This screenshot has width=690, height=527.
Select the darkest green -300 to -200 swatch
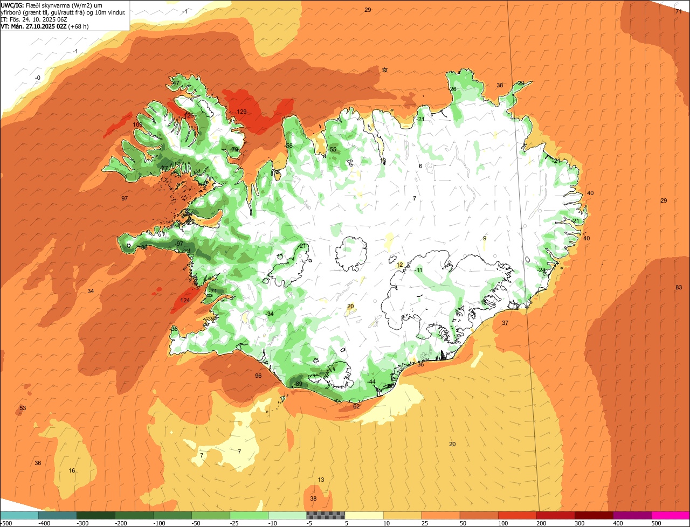[x=96, y=515]
